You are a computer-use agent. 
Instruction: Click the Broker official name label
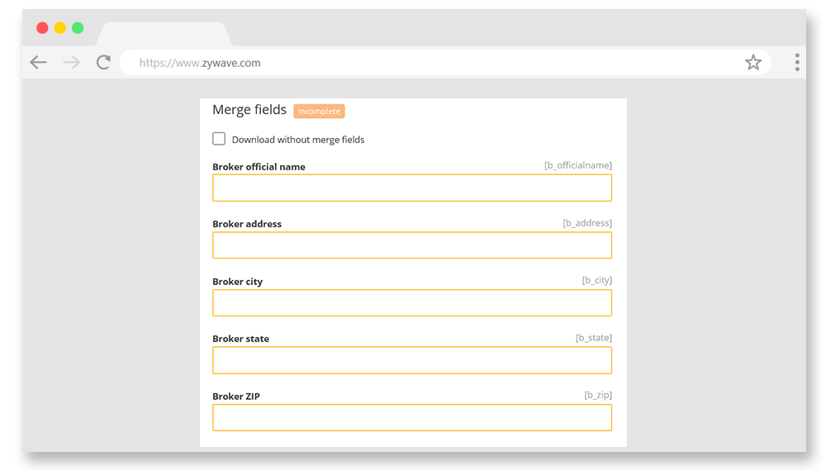click(x=259, y=166)
